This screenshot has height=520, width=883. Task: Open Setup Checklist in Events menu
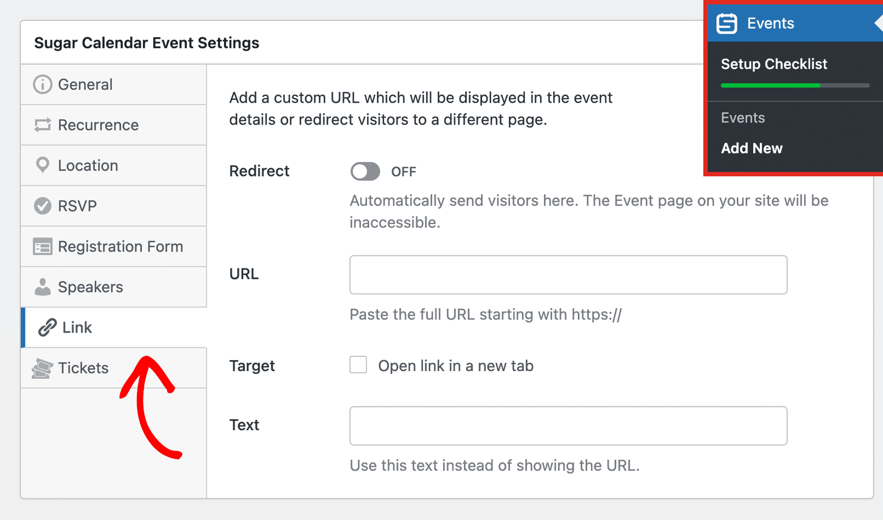tap(774, 64)
